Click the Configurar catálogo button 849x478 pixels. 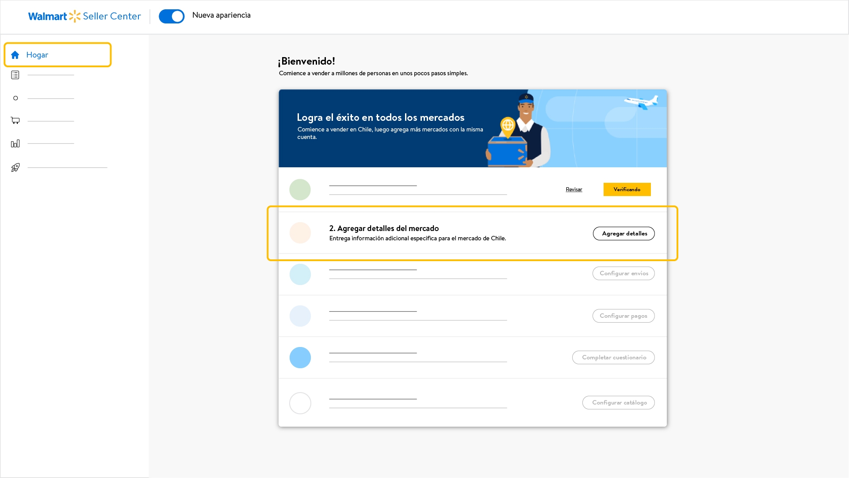[x=618, y=403]
